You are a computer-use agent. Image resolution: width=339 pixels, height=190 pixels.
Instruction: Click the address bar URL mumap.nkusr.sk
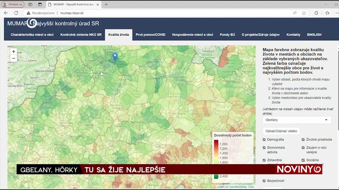(72, 13)
